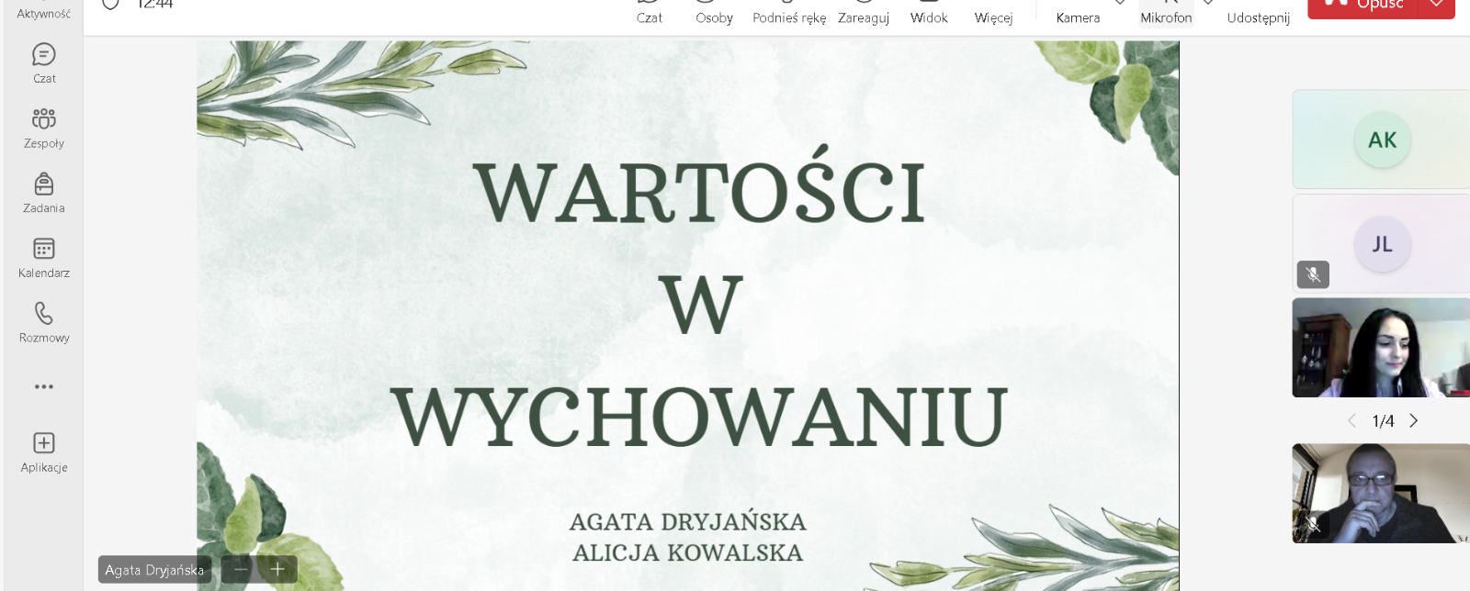Open Aplikacje apps store

44,452
